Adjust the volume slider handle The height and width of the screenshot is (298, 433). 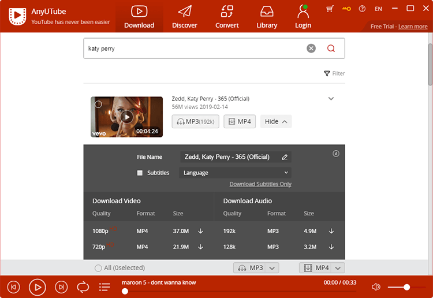(406, 287)
